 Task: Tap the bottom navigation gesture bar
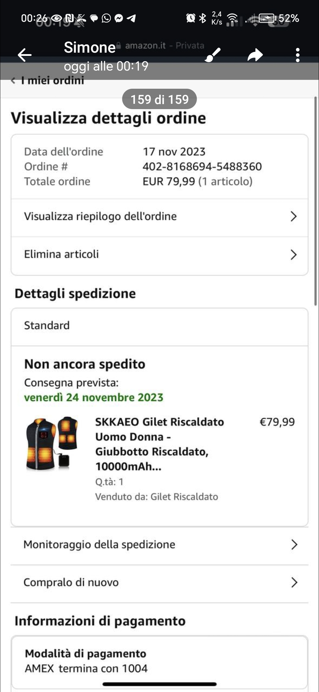[x=159, y=684]
